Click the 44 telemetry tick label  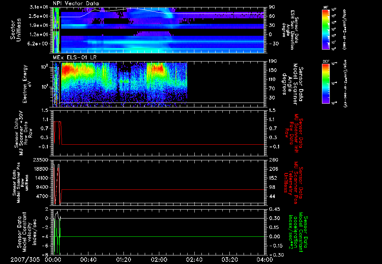coord(272,196)
